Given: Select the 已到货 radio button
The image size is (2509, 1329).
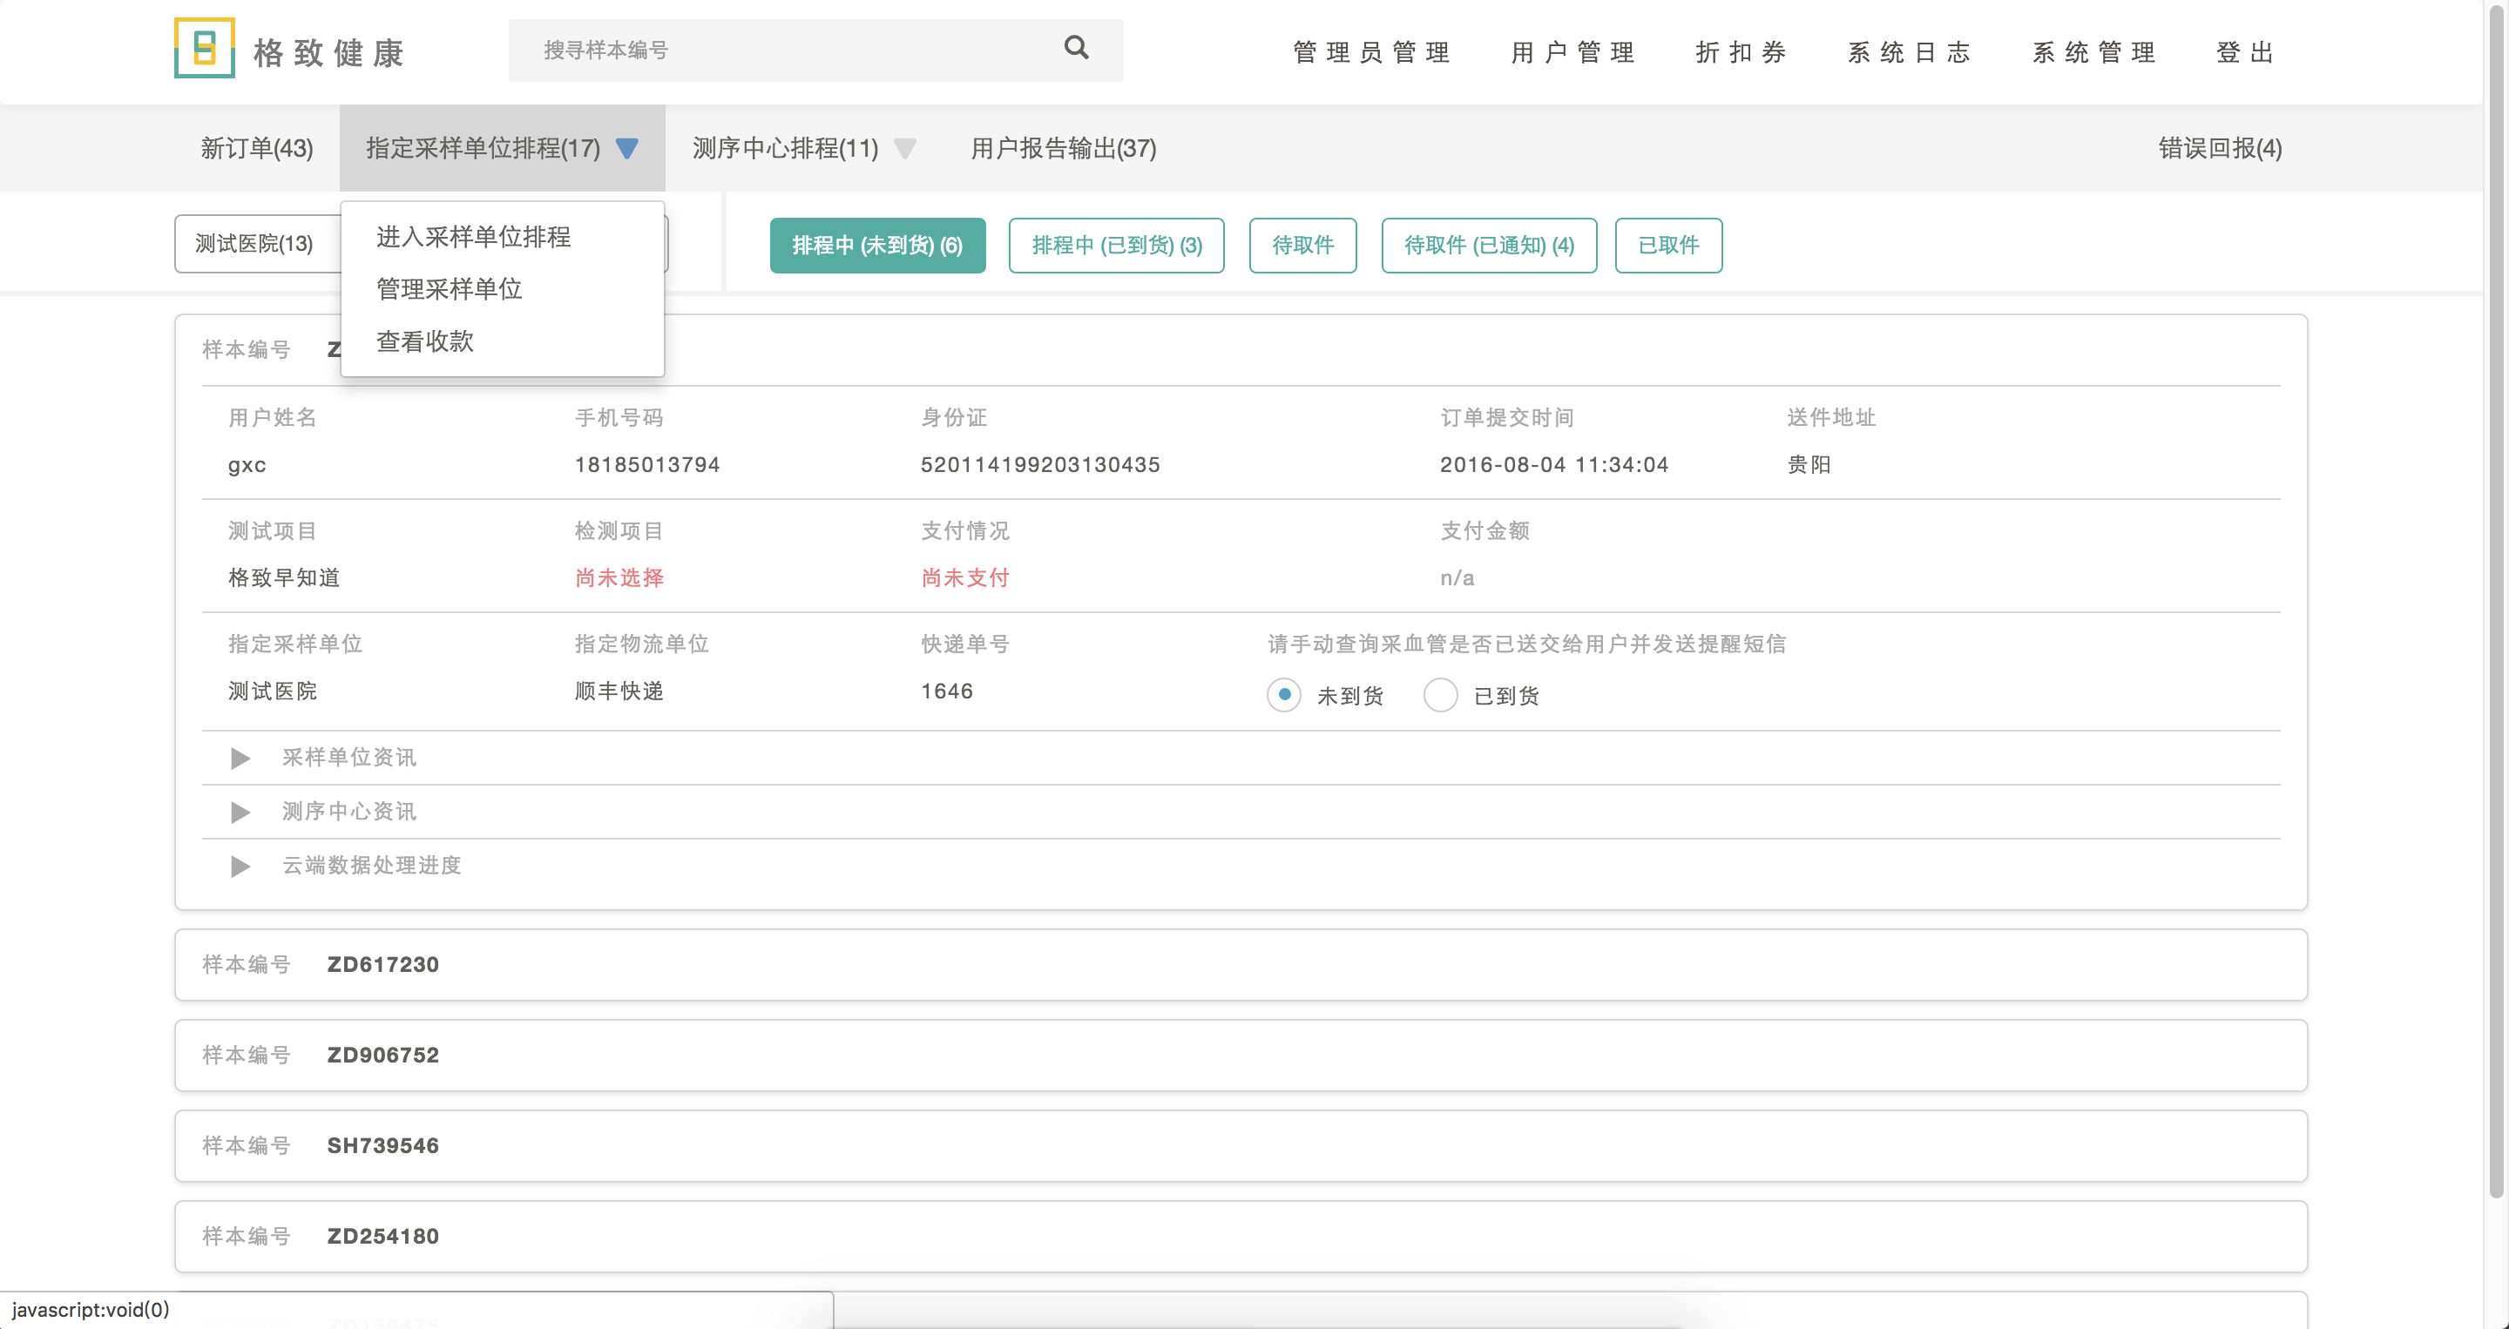Looking at the screenshot, I should tap(1439, 695).
